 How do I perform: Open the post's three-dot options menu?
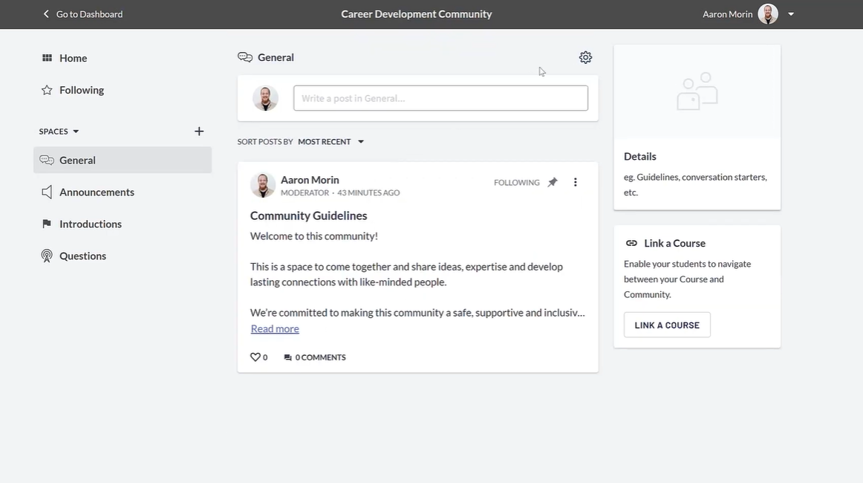575,182
